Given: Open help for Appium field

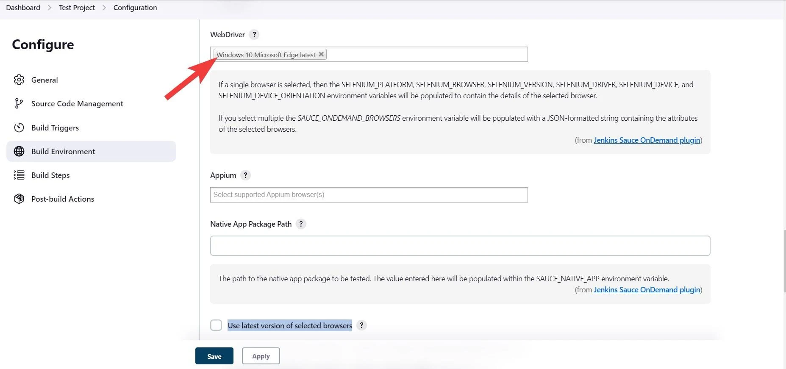Looking at the screenshot, I should 245,175.
